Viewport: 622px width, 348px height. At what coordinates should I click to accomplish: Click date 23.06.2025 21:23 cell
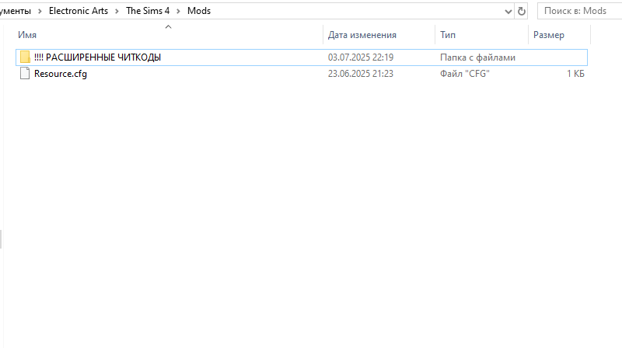(x=361, y=74)
